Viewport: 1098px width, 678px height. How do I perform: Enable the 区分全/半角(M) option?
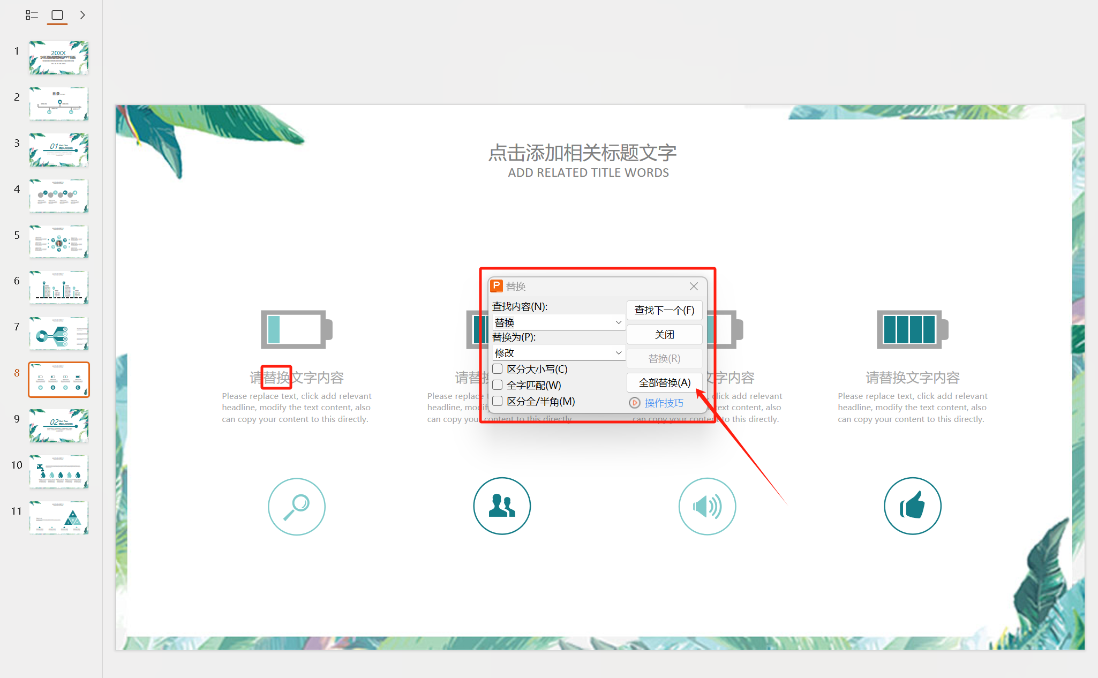click(497, 401)
